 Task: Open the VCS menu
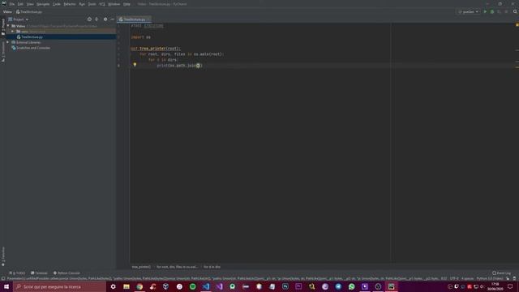(x=102, y=4)
